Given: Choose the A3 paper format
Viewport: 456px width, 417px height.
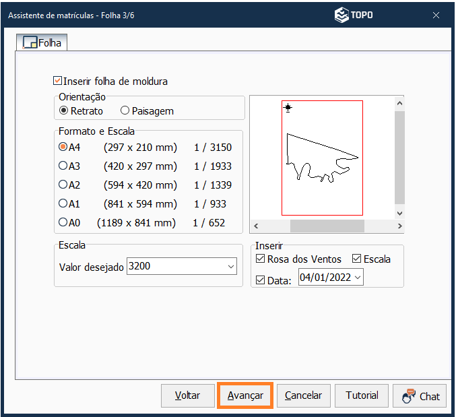Looking at the screenshot, I should [x=63, y=166].
